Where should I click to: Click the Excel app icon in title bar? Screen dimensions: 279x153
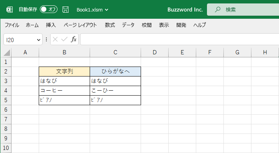(10, 10)
